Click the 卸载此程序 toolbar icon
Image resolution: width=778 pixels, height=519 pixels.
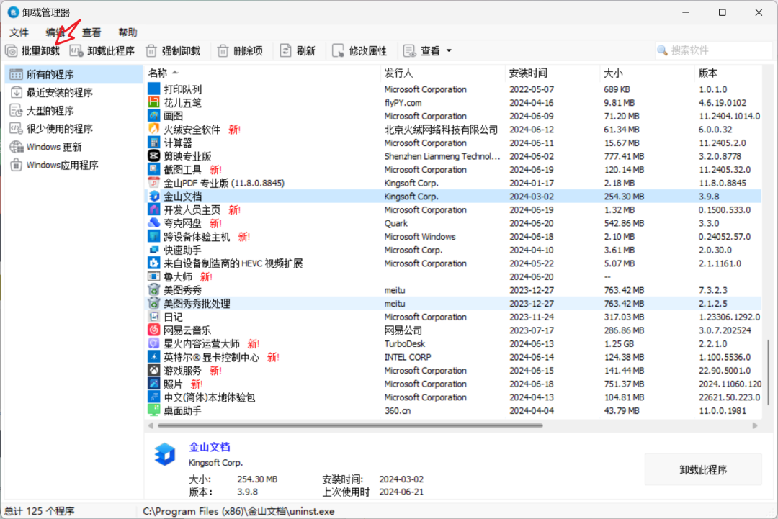pos(76,51)
